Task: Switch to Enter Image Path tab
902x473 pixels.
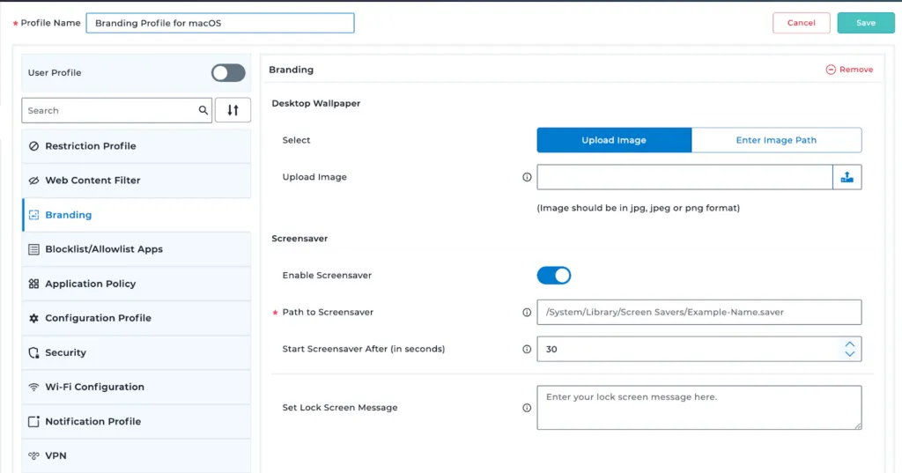Action: tap(776, 140)
